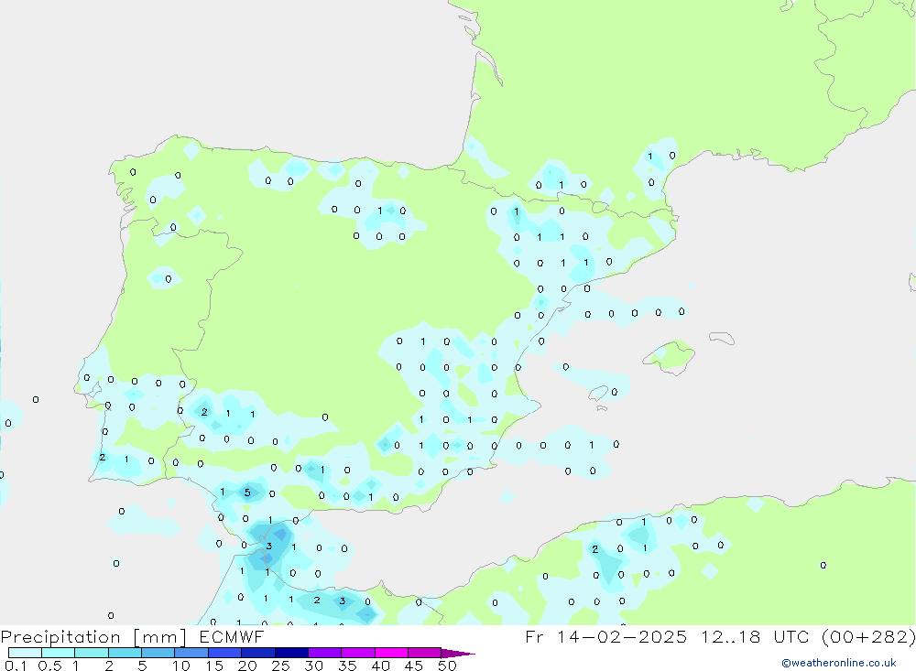The width and height of the screenshot is (916, 671).
Task: Pick the 10–15 mm blue legend swatch
Action: pos(191,653)
